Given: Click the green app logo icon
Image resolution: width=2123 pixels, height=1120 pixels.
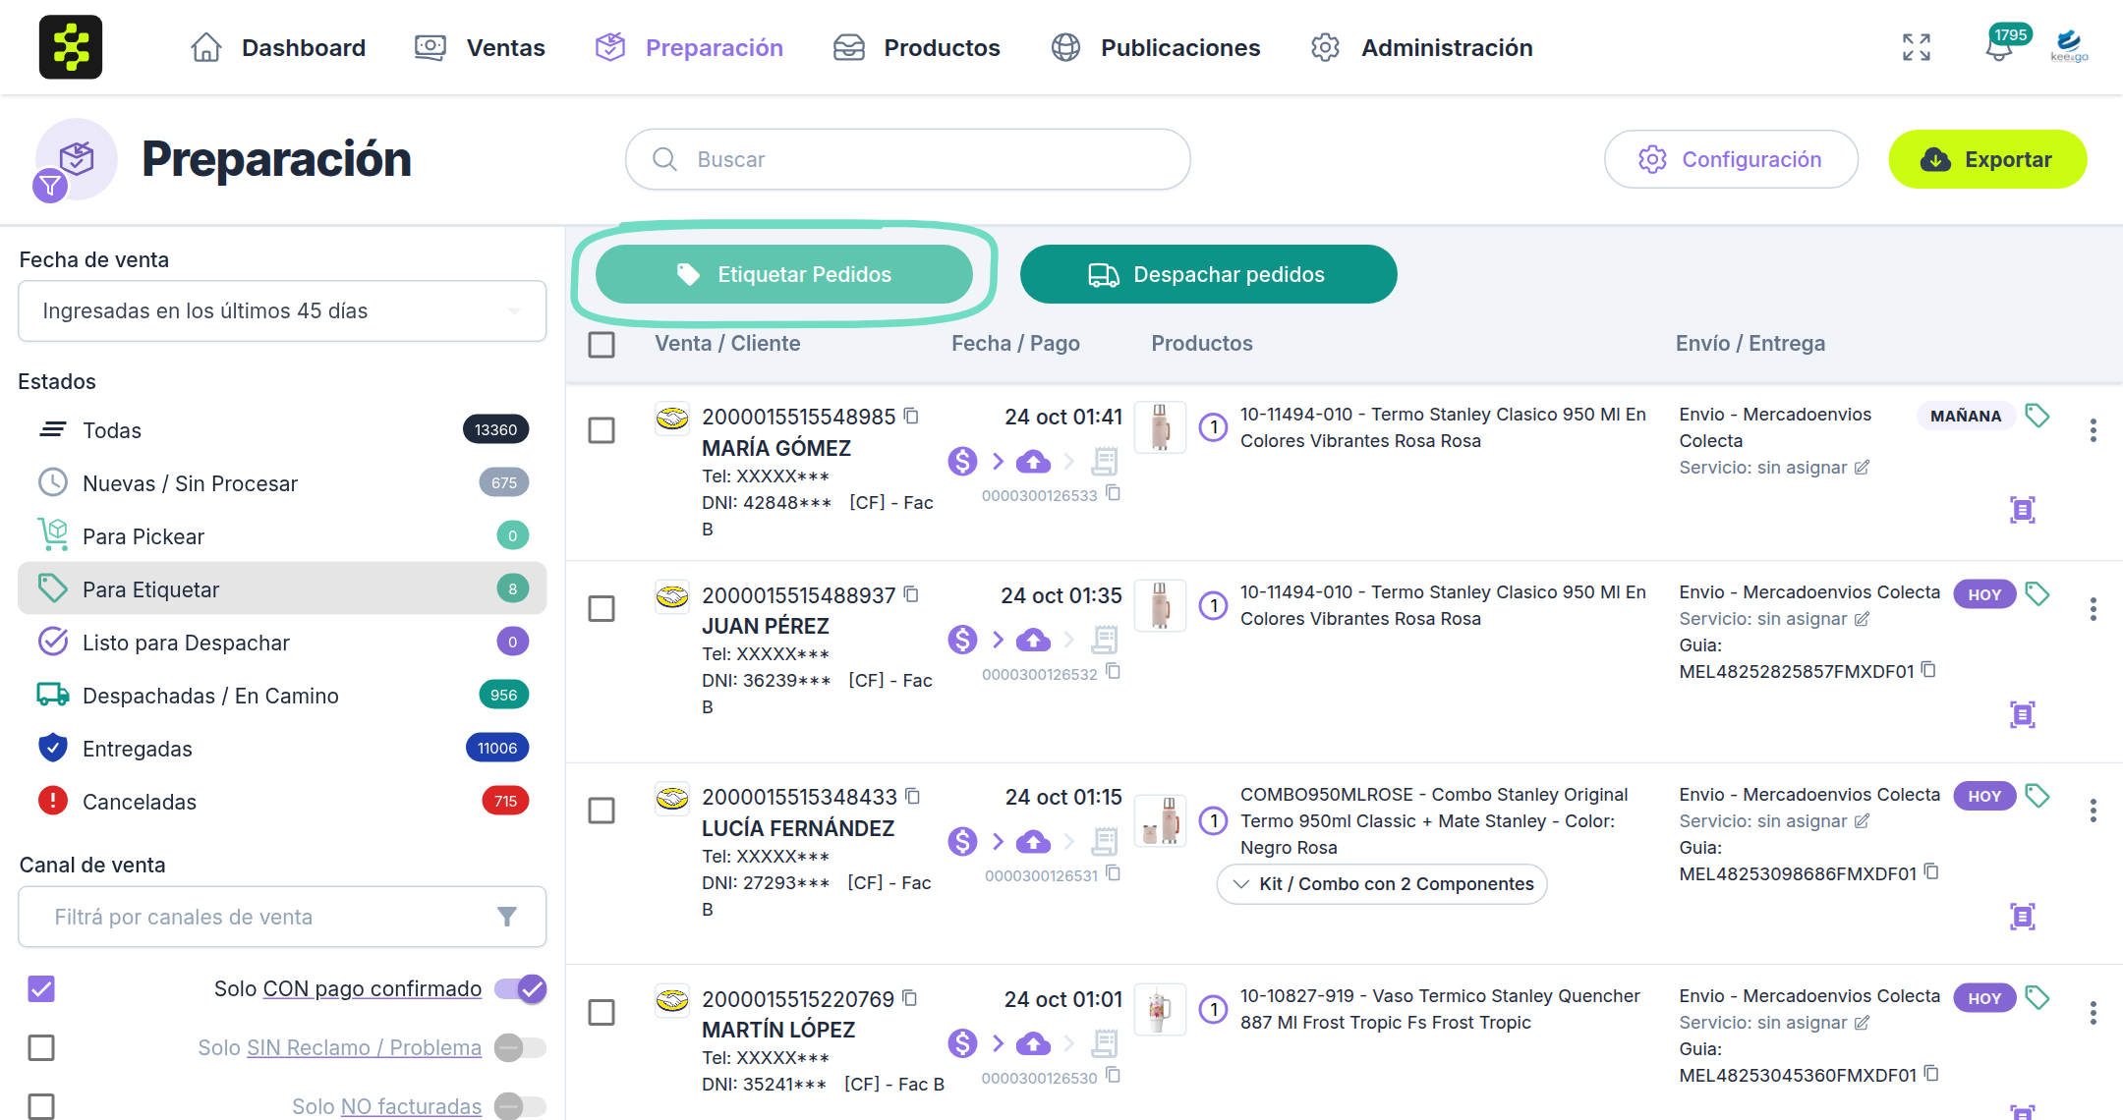Looking at the screenshot, I should coord(71,47).
